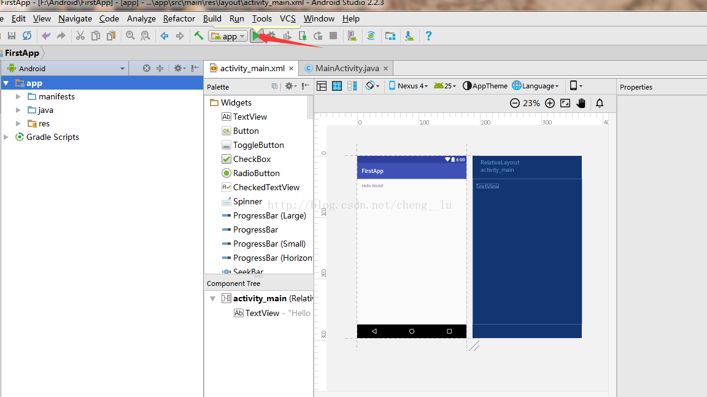Navigate Back with the blue left arrow
707x397 pixels.
(x=164, y=36)
